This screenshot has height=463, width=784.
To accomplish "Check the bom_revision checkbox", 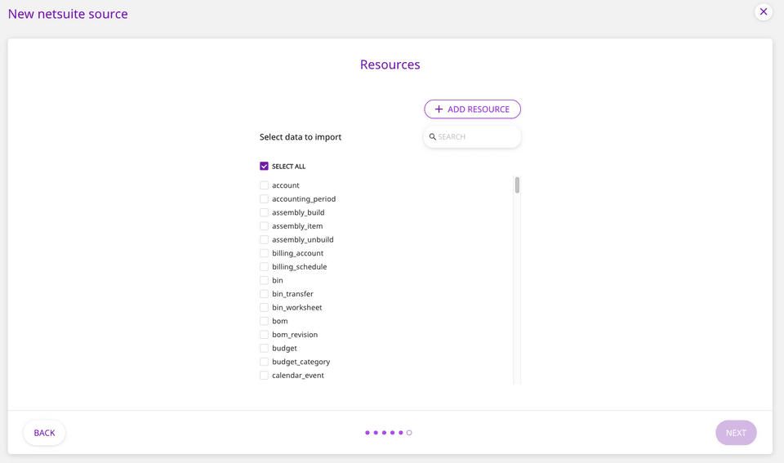I will (x=264, y=335).
